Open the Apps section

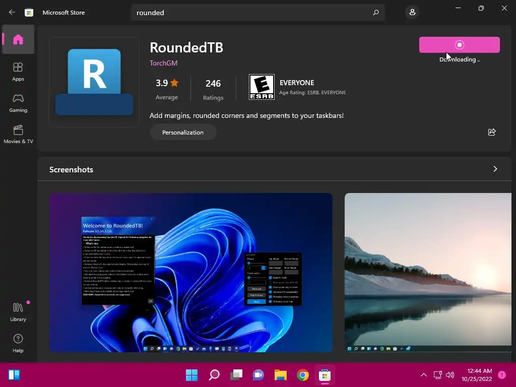18,72
